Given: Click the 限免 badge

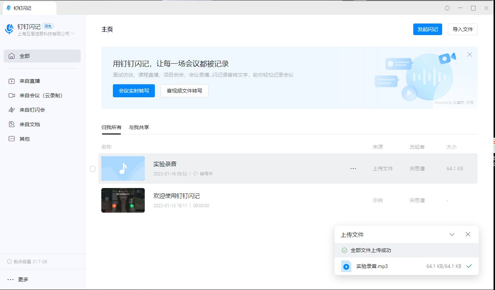Looking at the screenshot, I should [x=48, y=26].
